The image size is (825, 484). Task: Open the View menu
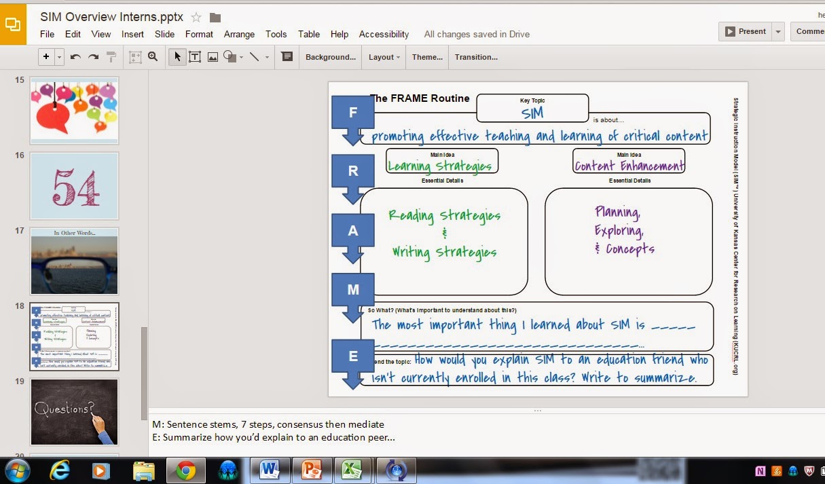click(x=100, y=34)
